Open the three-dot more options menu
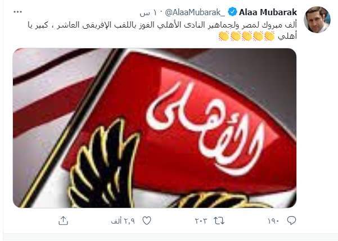 click(x=17, y=12)
